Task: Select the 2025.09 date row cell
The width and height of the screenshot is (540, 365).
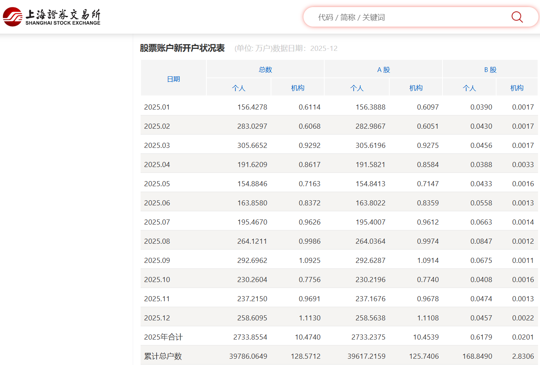Action: pos(157,261)
